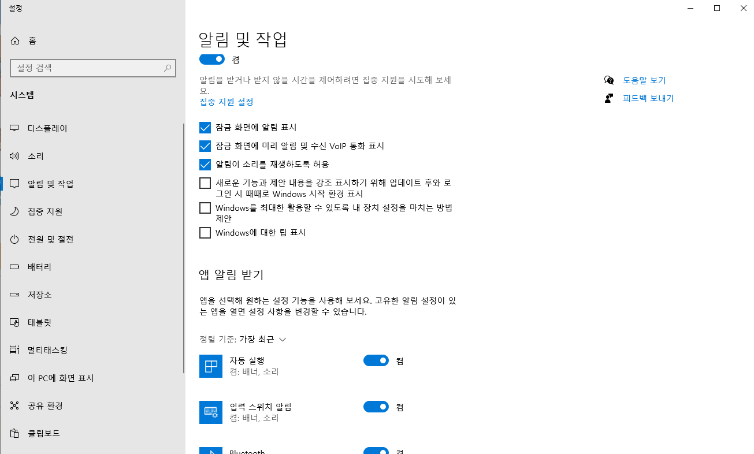754x454 pixels.
Task: Click the 피드백 보내기 link
Action: [648, 98]
